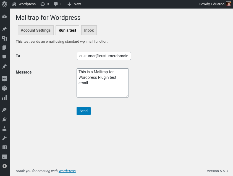Click the blue Send button

tap(83, 111)
